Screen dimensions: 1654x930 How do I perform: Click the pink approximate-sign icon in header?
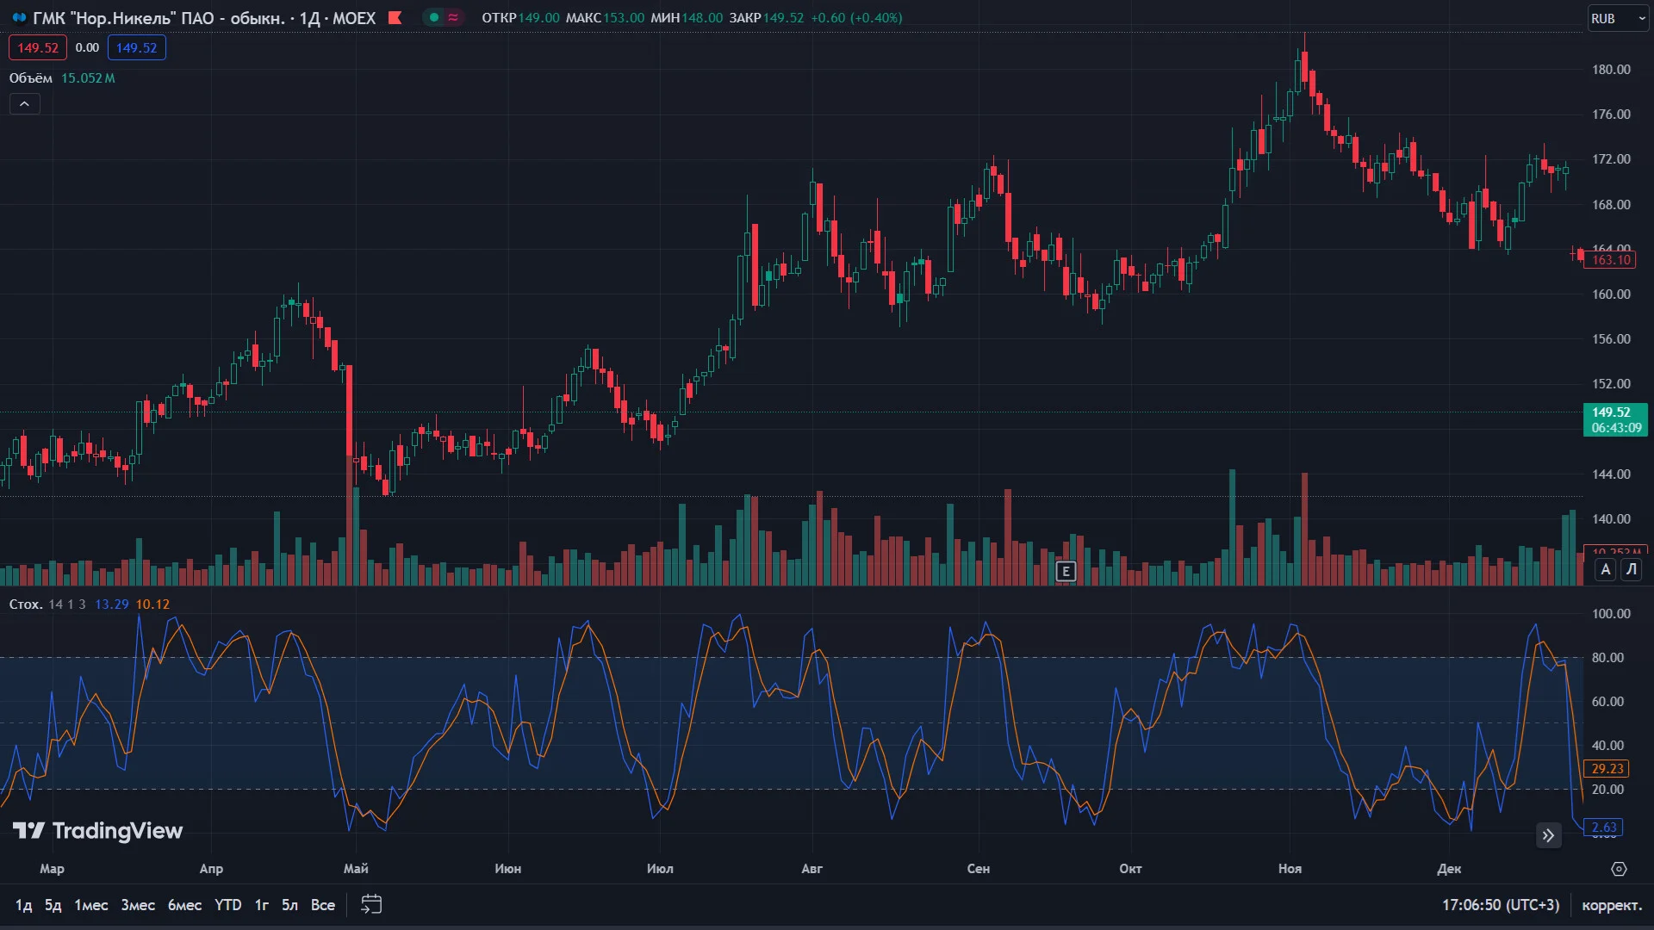click(x=453, y=17)
